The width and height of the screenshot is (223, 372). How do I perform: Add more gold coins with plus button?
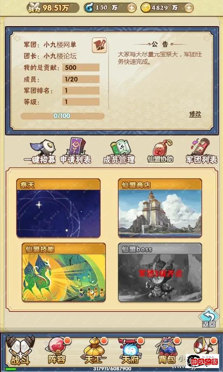point(189,8)
